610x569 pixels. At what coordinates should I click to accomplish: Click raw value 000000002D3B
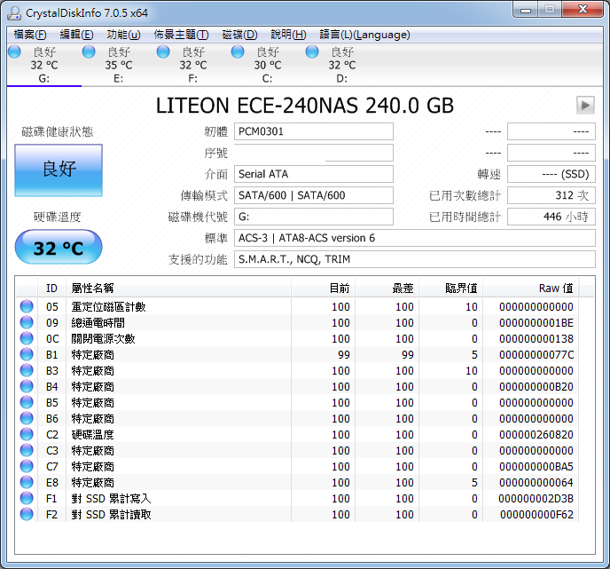pyautogui.click(x=536, y=499)
